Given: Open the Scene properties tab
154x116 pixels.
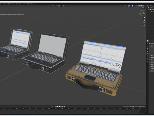Looking at the screenshot, I should pyautogui.click(x=147, y=53).
